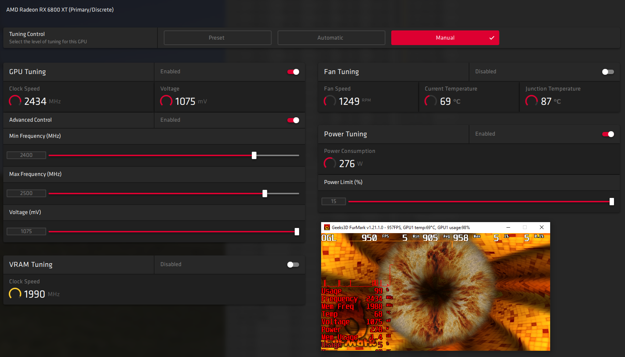625x357 pixels.
Task: Toggle the GPU Tuning switch
Action: (293, 72)
